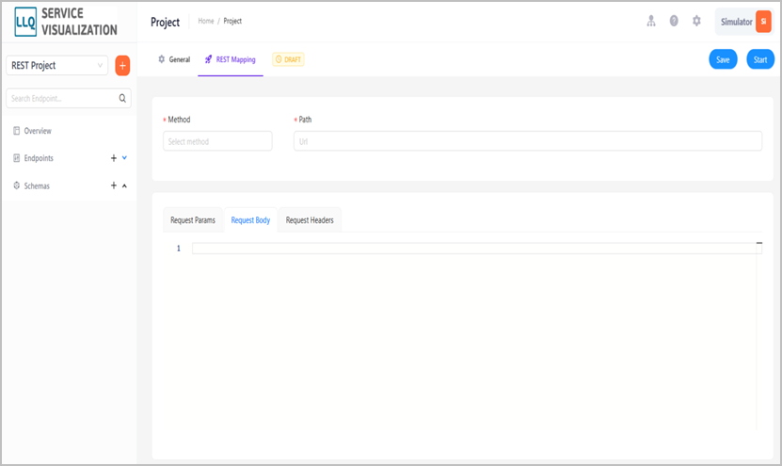
Task: Click the orange plus add project button
Action: point(122,65)
